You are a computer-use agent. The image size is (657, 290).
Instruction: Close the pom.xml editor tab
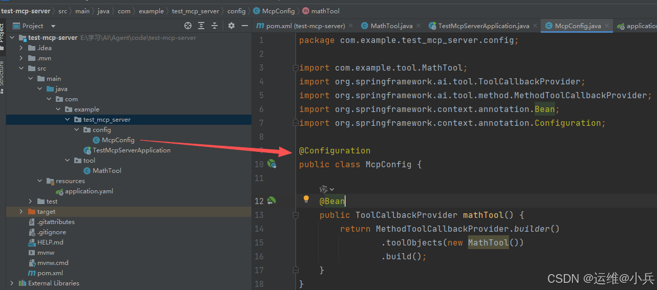click(351, 26)
